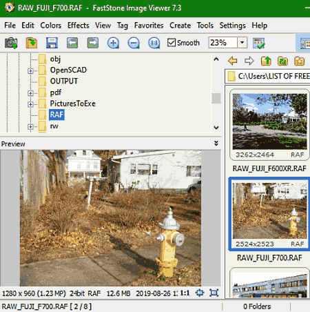Navigate back with the orange arrow
Viewport: 310px width, 312px height.
pyautogui.click(x=233, y=61)
